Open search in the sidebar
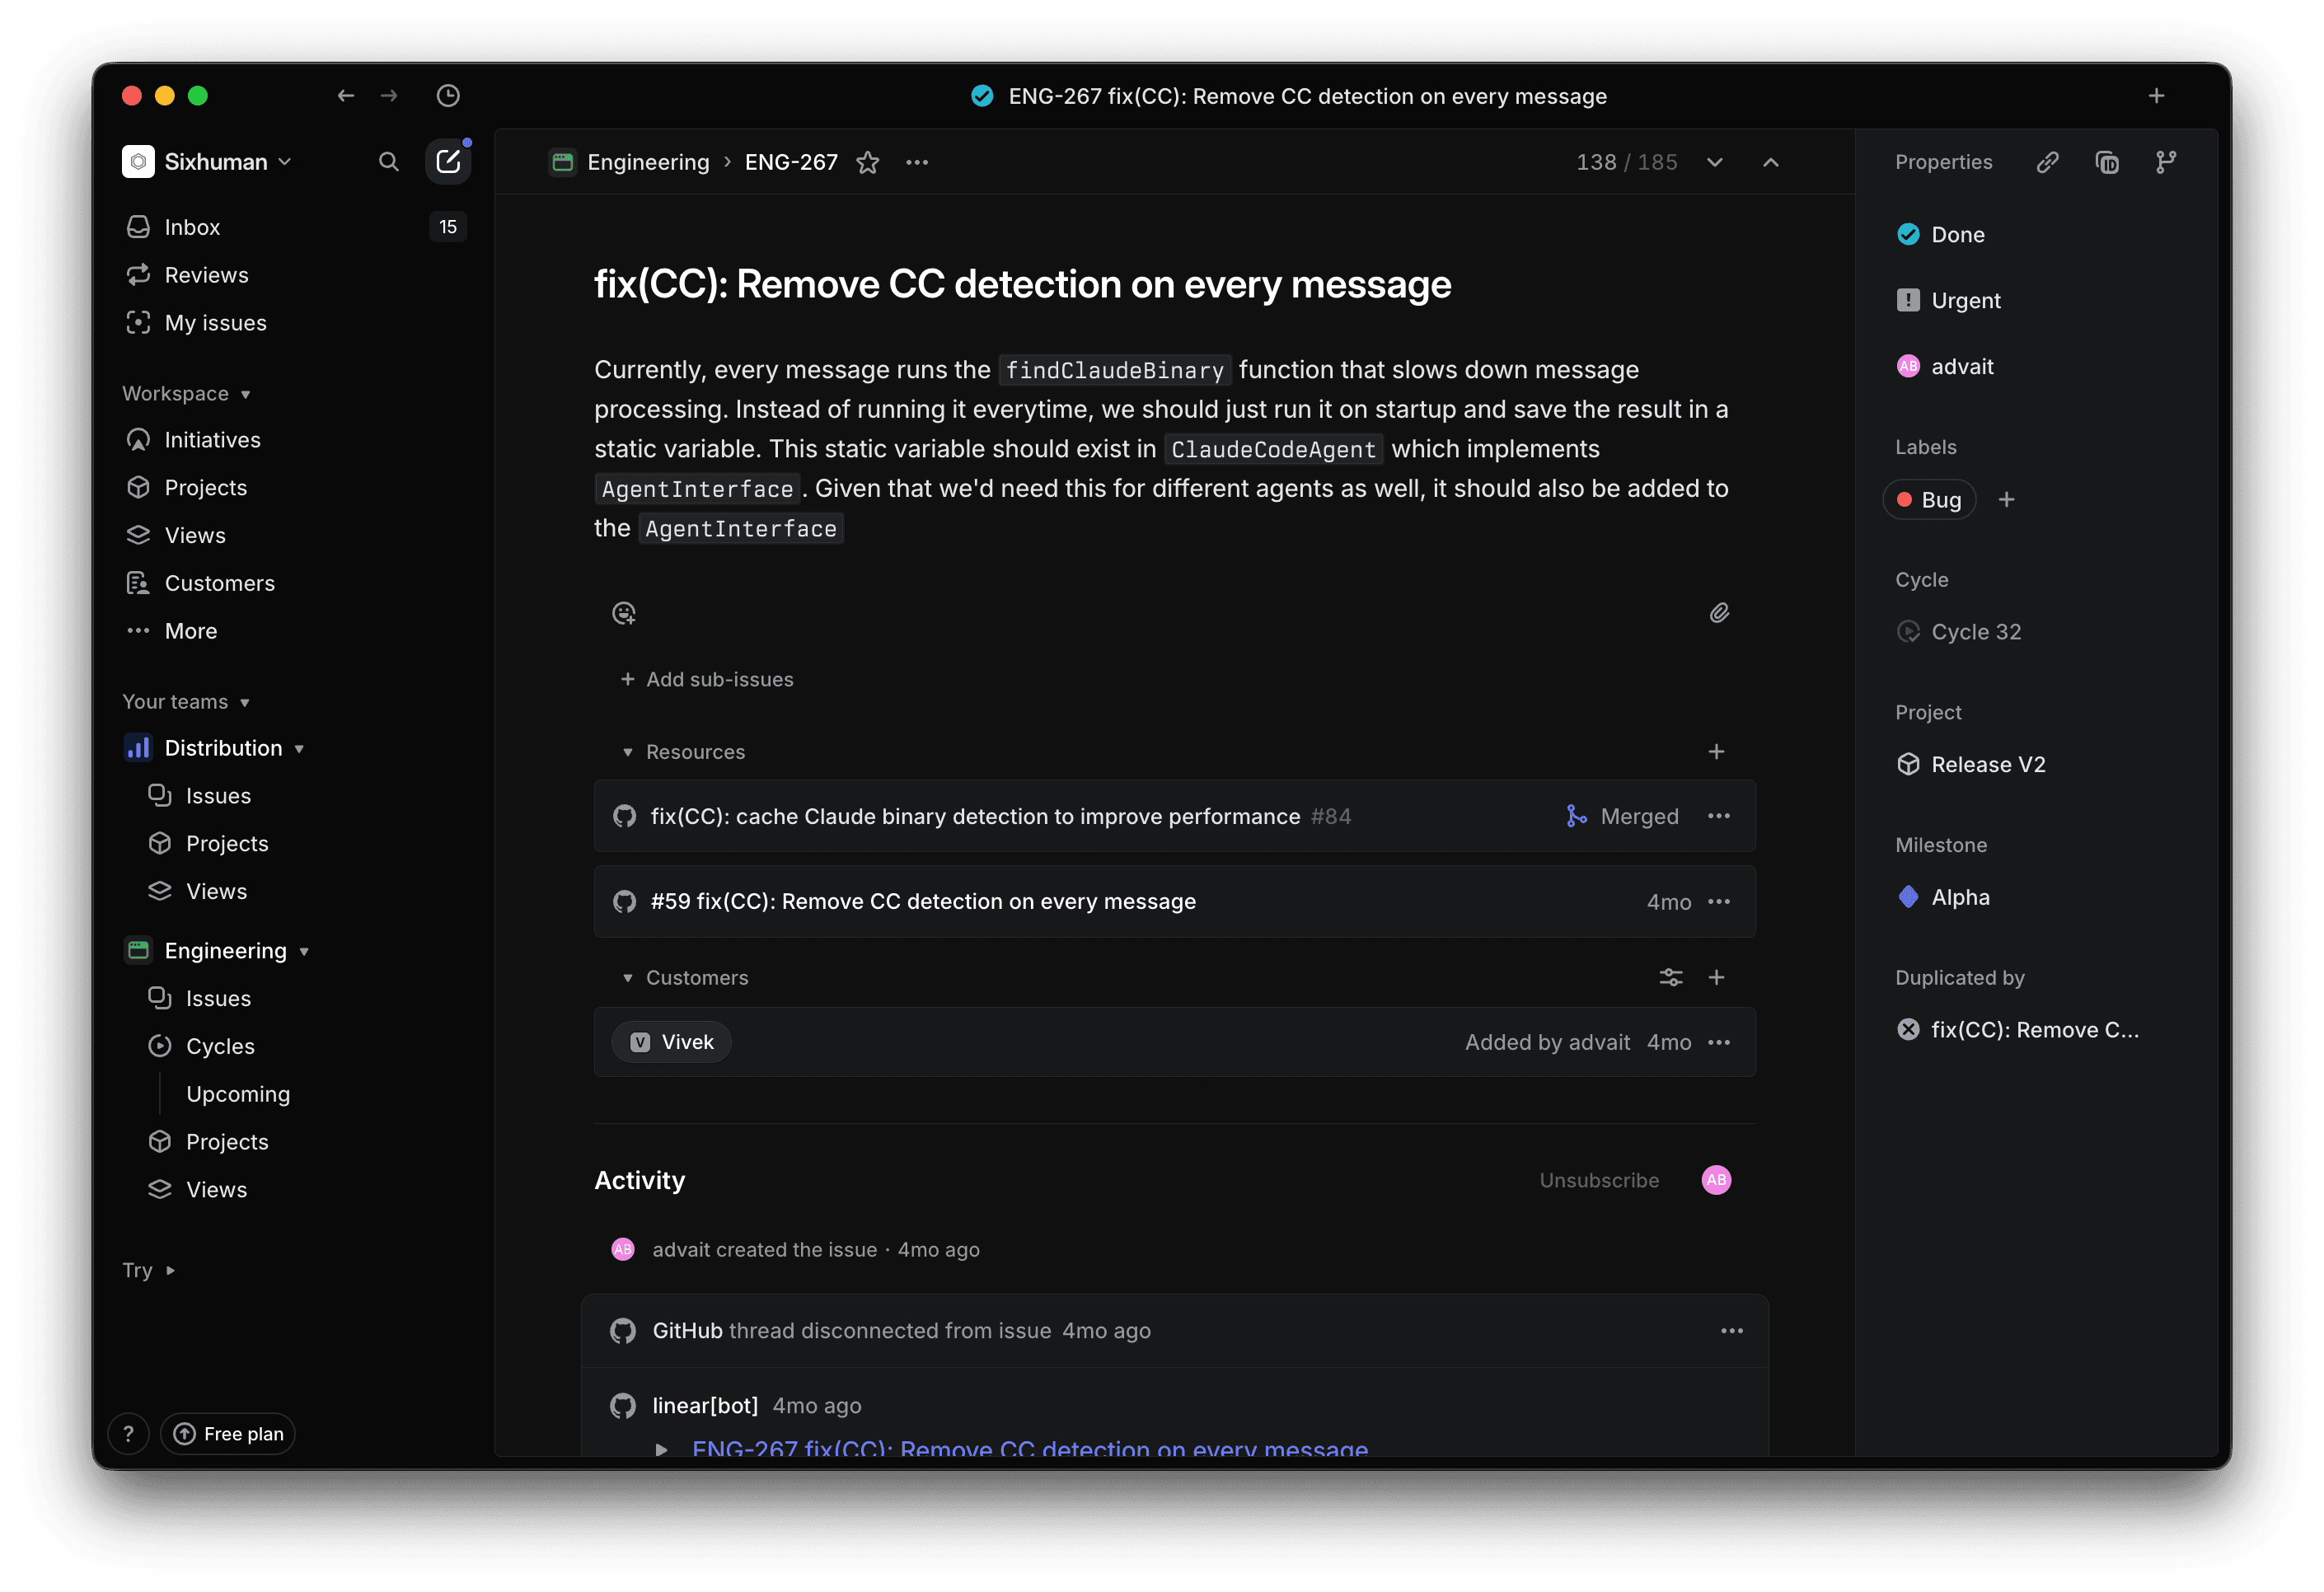Viewport: 2324px width, 1592px height. [x=389, y=162]
